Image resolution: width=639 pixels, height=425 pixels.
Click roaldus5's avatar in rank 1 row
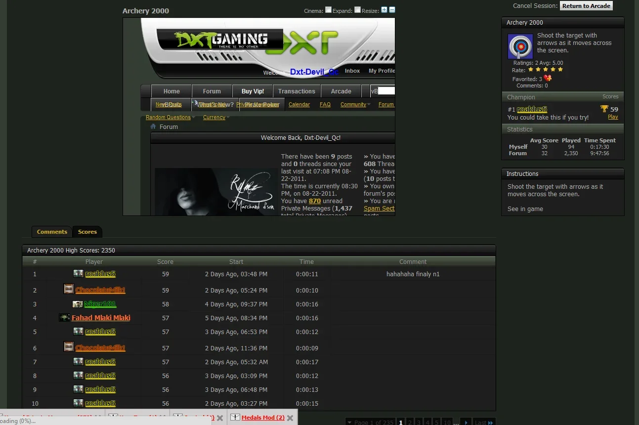(78, 273)
